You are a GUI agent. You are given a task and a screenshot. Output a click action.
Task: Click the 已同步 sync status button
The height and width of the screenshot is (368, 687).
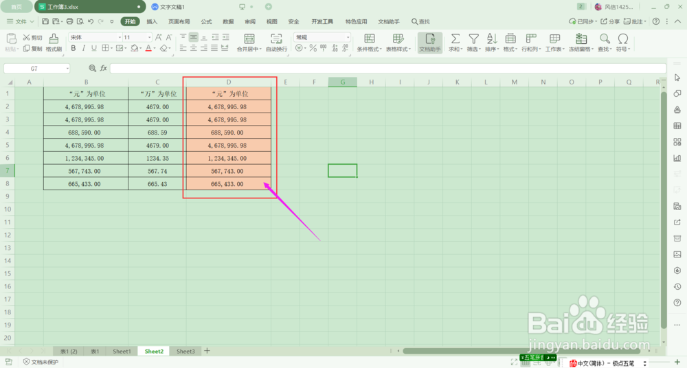point(583,21)
